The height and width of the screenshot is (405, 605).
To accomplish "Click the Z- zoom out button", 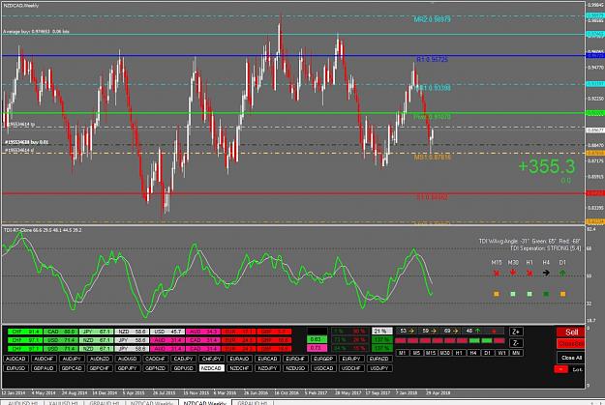I will pyautogui.click(x=516, y=342).
